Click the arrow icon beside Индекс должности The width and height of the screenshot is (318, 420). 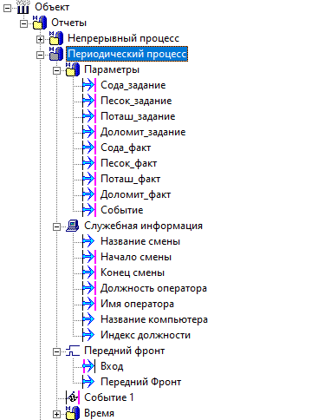point(88,335)
